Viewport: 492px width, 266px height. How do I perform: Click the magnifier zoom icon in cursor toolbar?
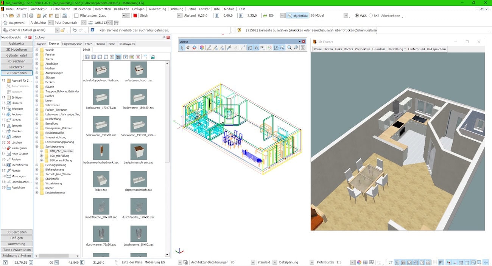pyautogui.click(x=290, y=48)
